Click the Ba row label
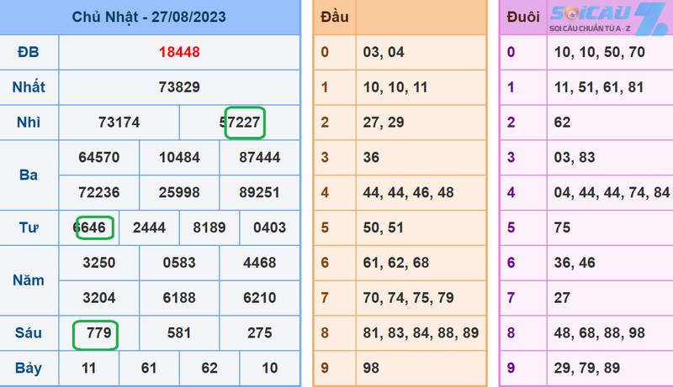 (29, 175)
